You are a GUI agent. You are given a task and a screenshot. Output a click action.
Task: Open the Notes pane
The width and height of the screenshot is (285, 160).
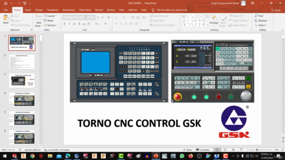187,150
